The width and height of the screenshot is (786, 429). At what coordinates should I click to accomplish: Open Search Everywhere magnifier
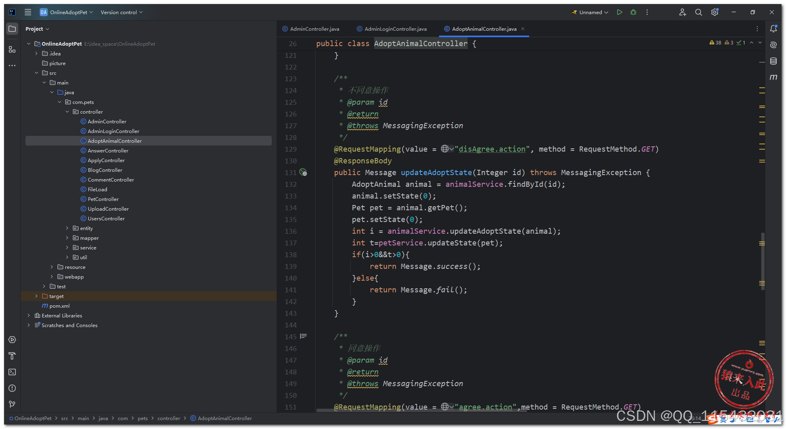pos(699,12)
